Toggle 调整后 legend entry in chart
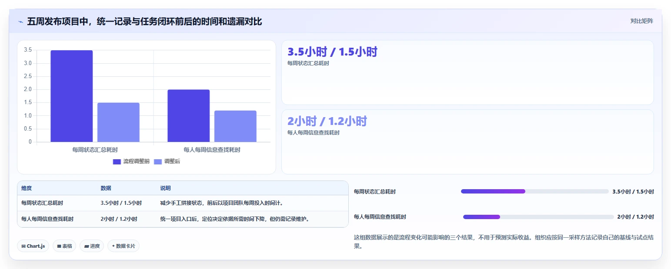The width and height of the screenshot is (671, 269). pos(167,161)
